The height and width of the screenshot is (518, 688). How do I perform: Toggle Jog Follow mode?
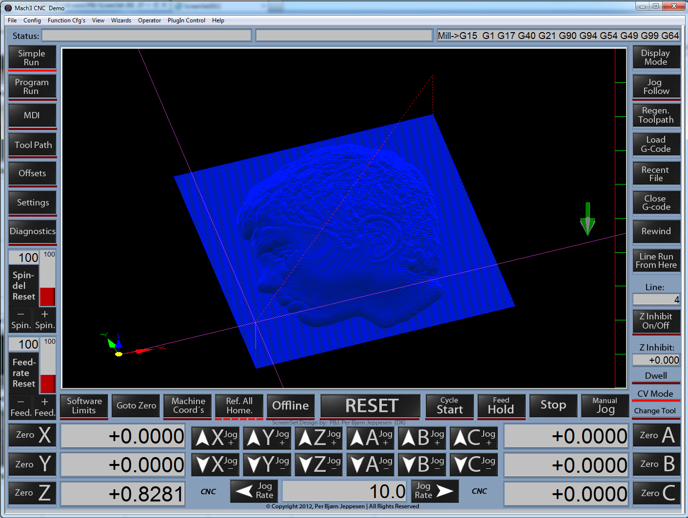[x=656, y=87]
